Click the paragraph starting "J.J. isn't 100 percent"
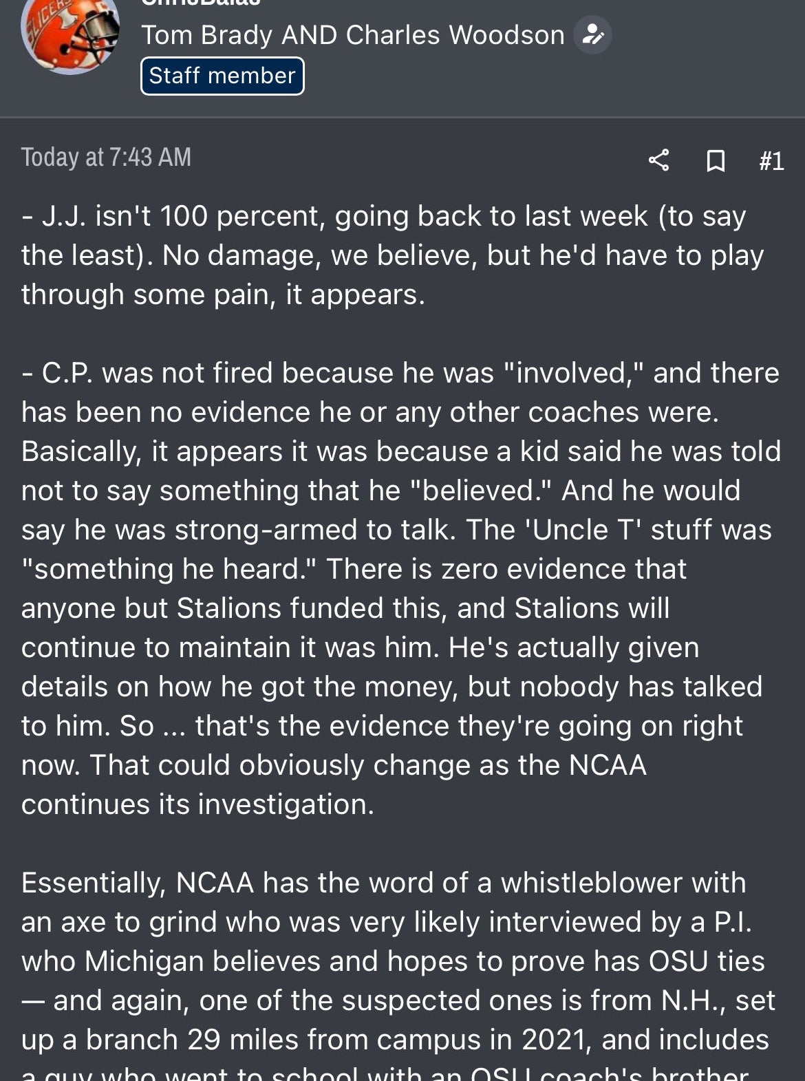The width and height of the screenshot is (805, 1081). tap(392, 255)
